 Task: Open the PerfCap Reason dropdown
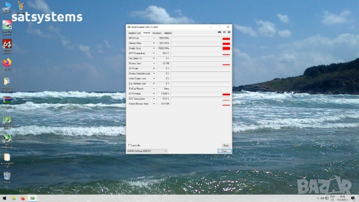[154, 89]
